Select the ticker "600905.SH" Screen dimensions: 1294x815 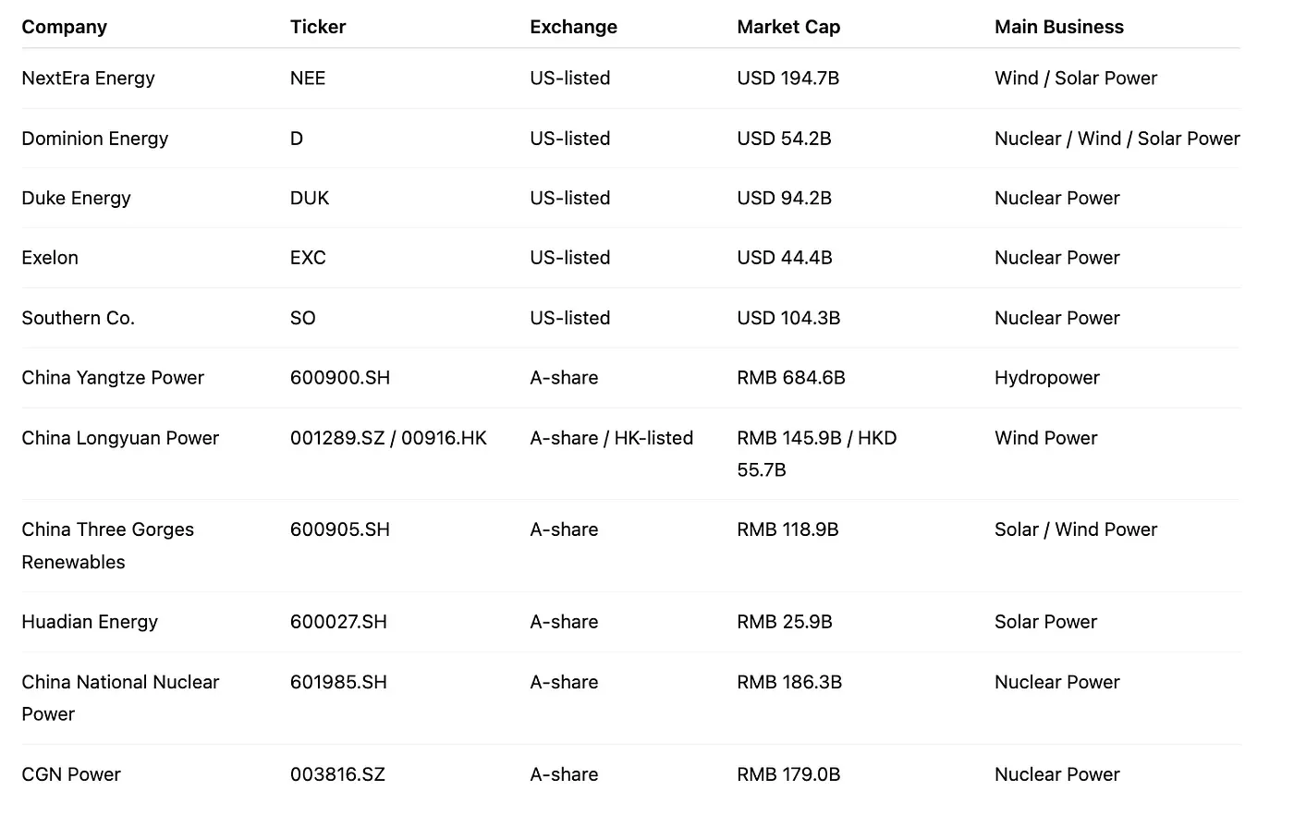click(x=340, y=529)
